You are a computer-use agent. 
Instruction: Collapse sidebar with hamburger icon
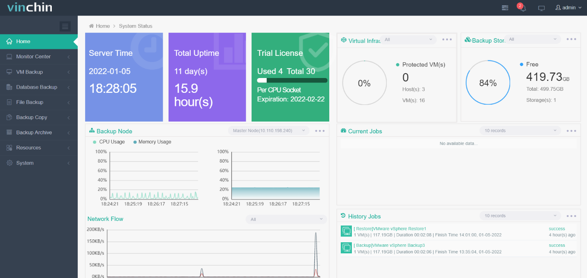coord(65,27)
